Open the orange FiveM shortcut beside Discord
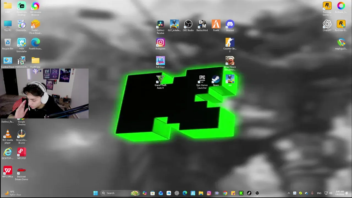352x198 pixels. pyautogui.click(x=216, y=26)
